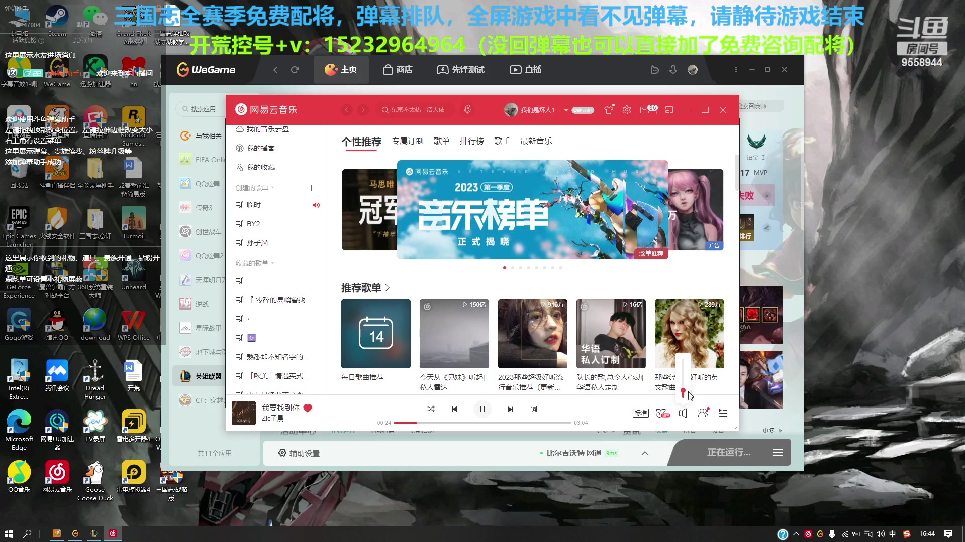Screen dimensions: 965x542
Task: Click the speaker indicator next to 临时 playlist
Action: (x=316, y=205)
